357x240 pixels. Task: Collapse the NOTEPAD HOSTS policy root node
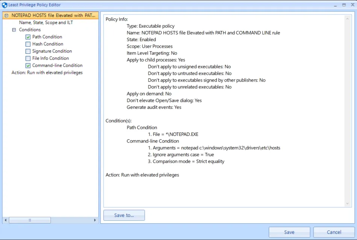click(x=6, y=16)
